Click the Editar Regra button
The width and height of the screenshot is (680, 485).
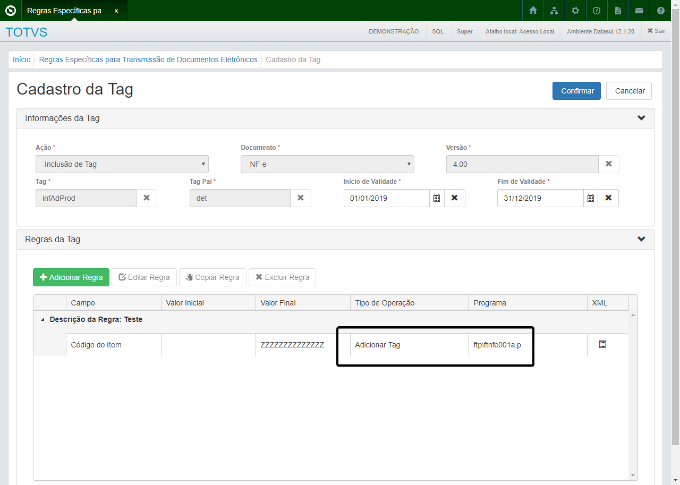[144, 277]
